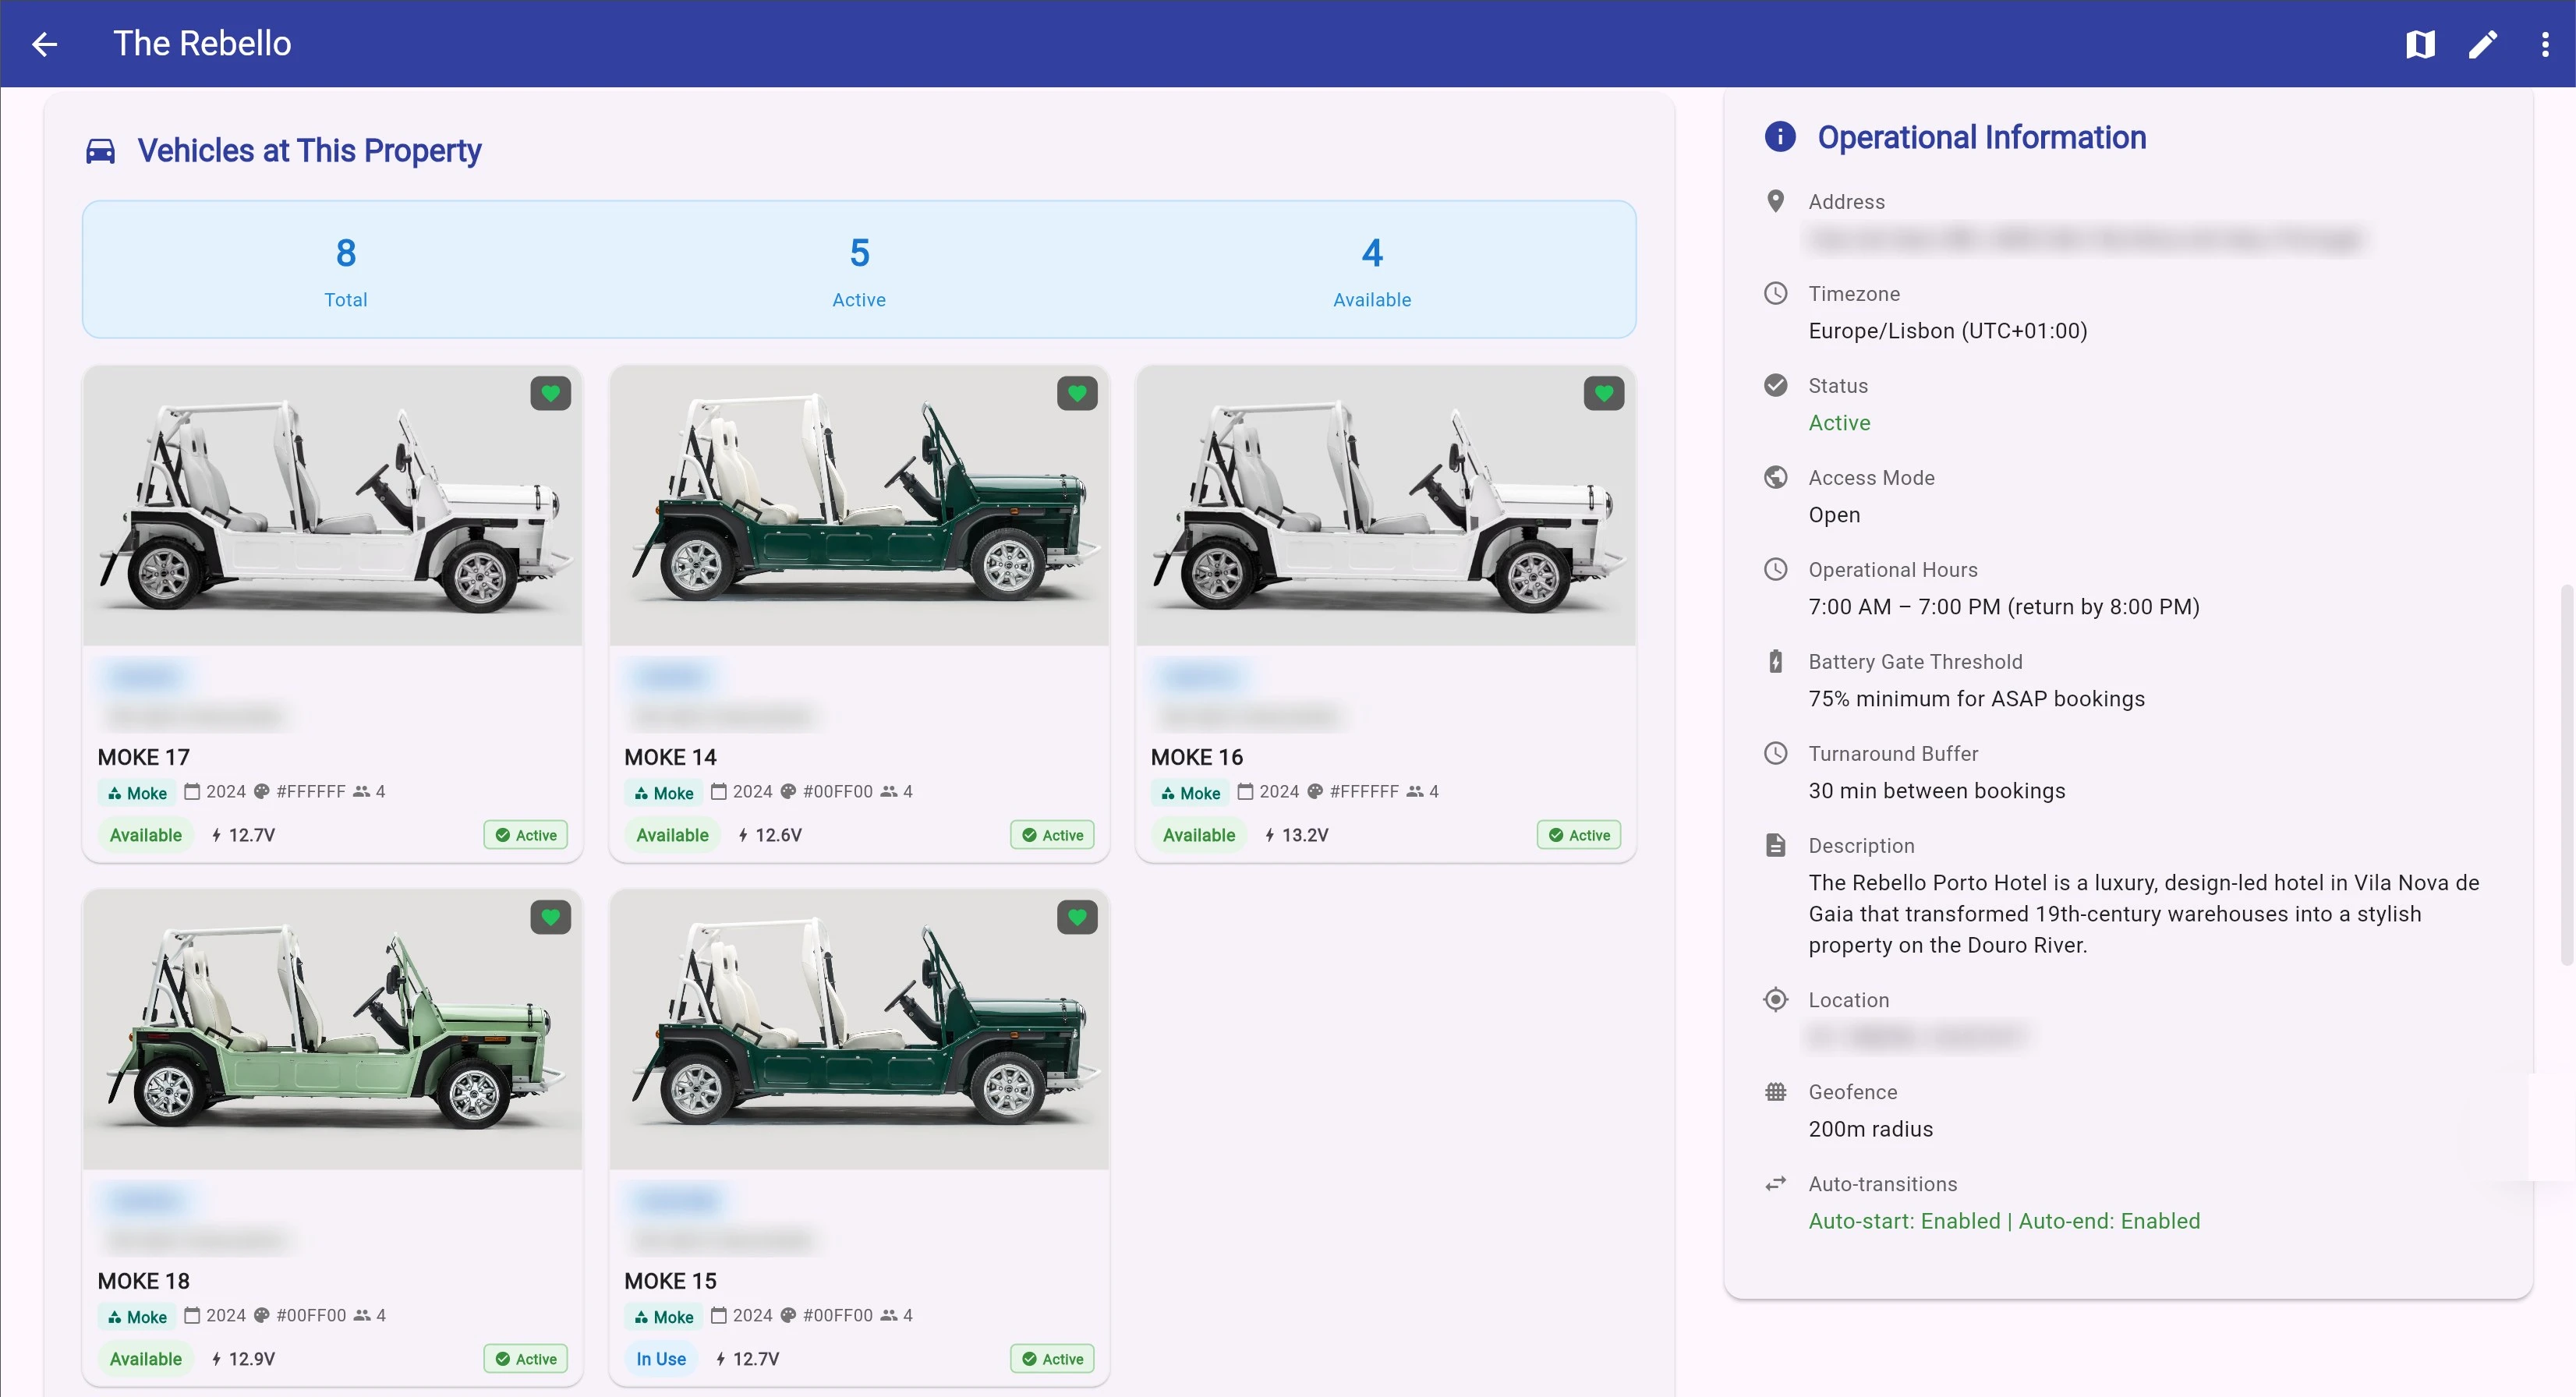Click the Active badge on MOKE 17
This screenshot has width=2576, height=1397.
pos(526,835)
